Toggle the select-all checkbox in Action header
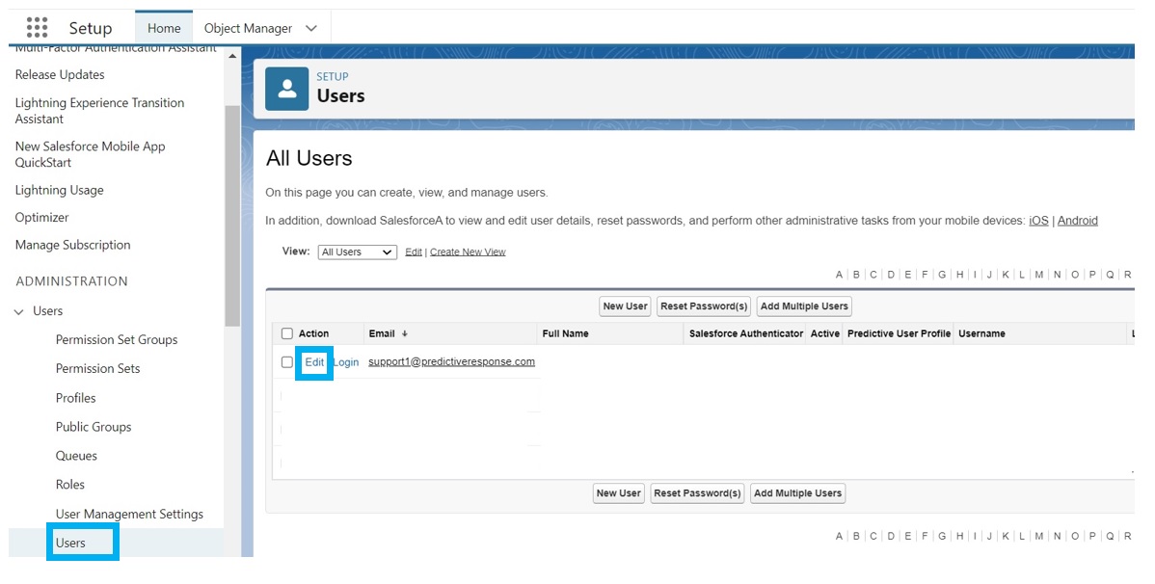Viewport: 1155px width, 584px height. pos(286,333)
